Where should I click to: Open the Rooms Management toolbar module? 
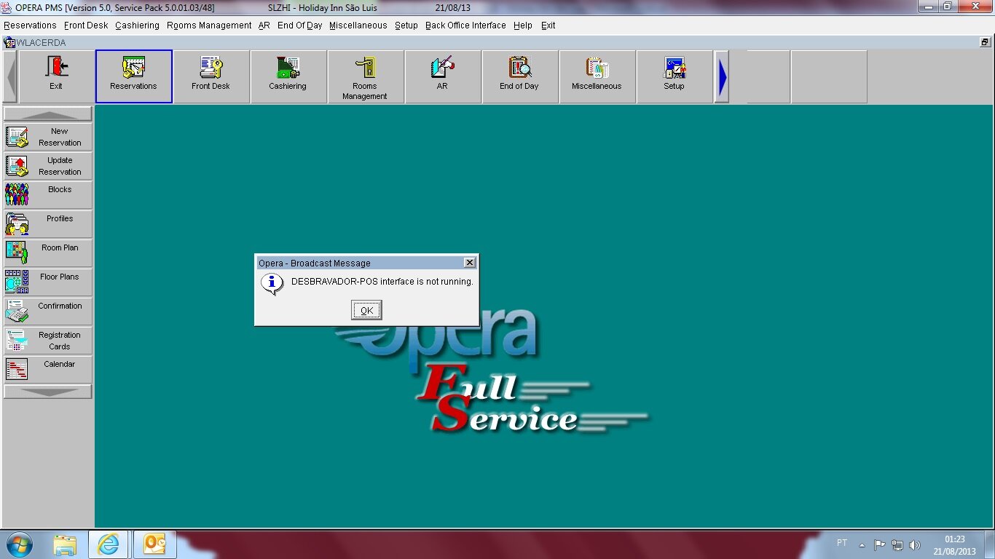coord(366,76)
